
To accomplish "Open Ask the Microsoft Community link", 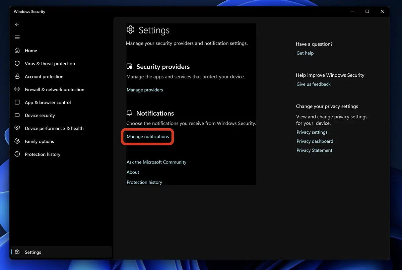I will pyautogui.click(x=156, y=162).
